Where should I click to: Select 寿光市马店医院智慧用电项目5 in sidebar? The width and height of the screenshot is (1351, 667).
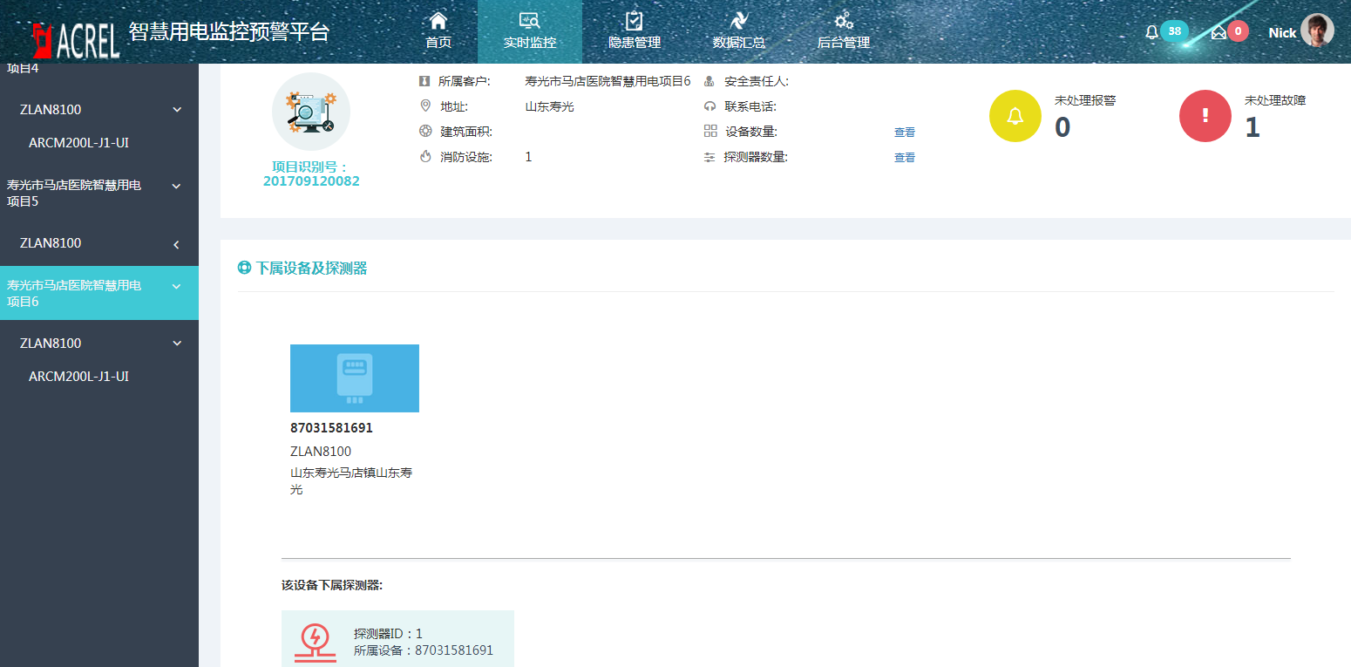point(74,193)
